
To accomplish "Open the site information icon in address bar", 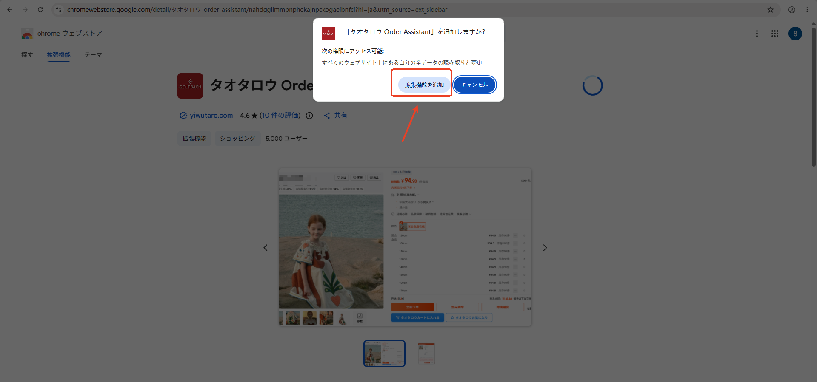I will click(x=59, y=10).
